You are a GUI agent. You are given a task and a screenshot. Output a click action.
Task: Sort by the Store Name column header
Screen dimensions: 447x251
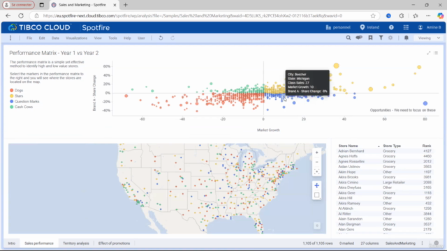[x=348, y=146]
